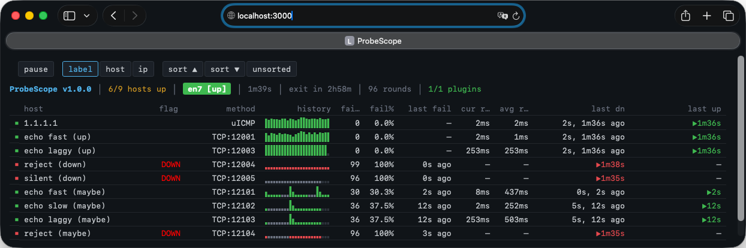Go forward with the forward arrow

pos(134,16)
